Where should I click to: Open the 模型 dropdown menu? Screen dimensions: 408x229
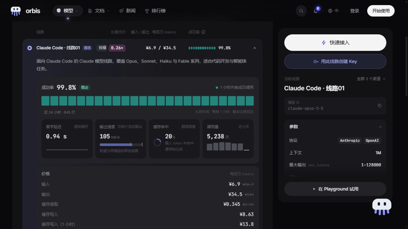point(68,11)
